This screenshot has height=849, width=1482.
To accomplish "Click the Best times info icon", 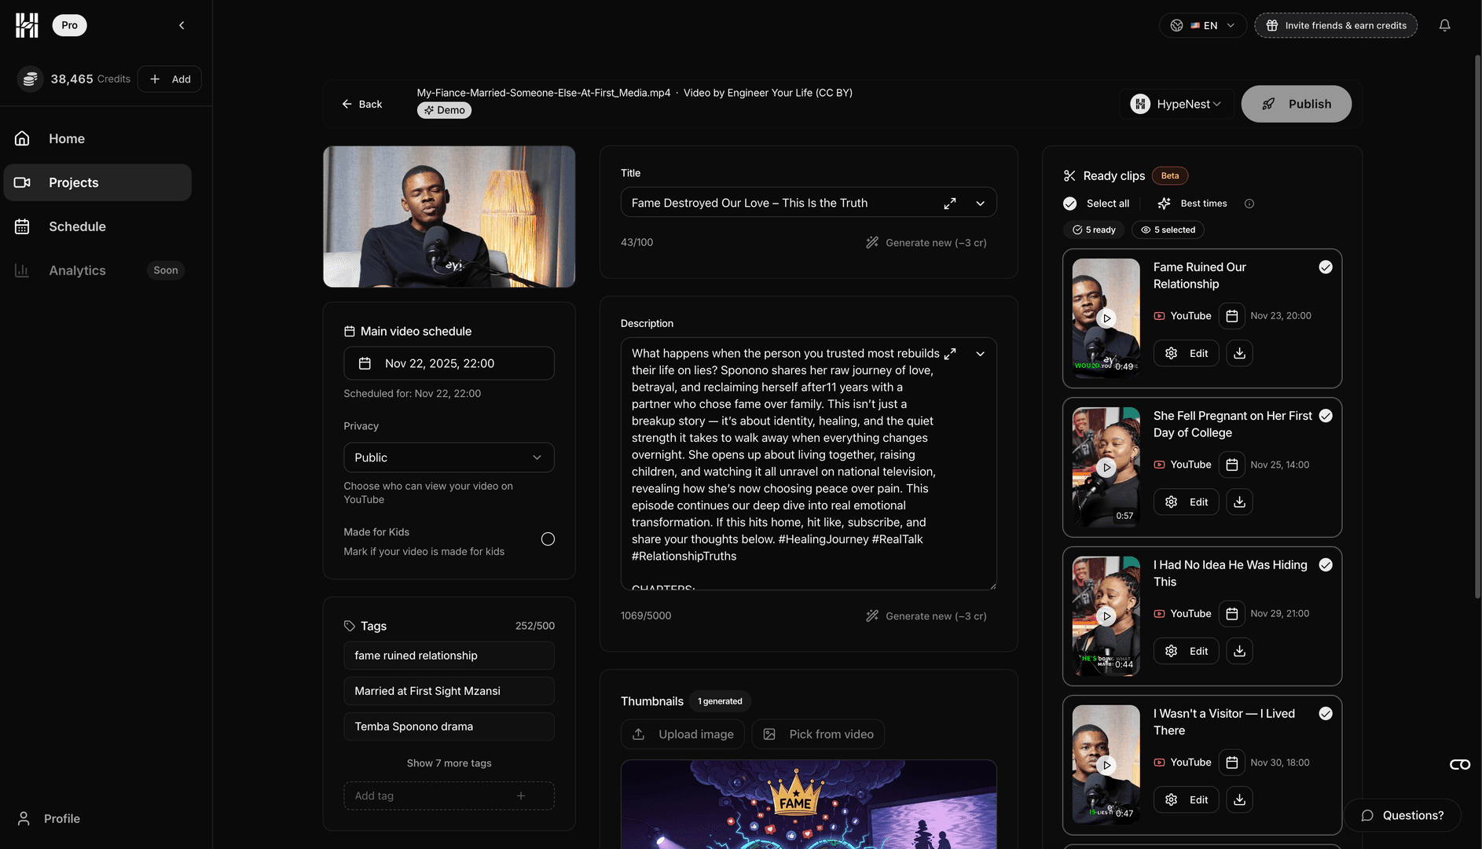I will 1249,204.
